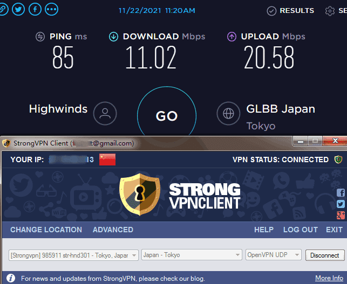Open the More Info link
The height and width of the screenshot is (284, 347).
[x=329, y=278]
